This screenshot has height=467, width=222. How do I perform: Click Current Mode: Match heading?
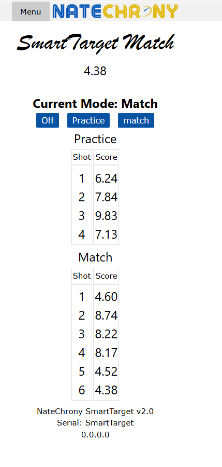95,104
